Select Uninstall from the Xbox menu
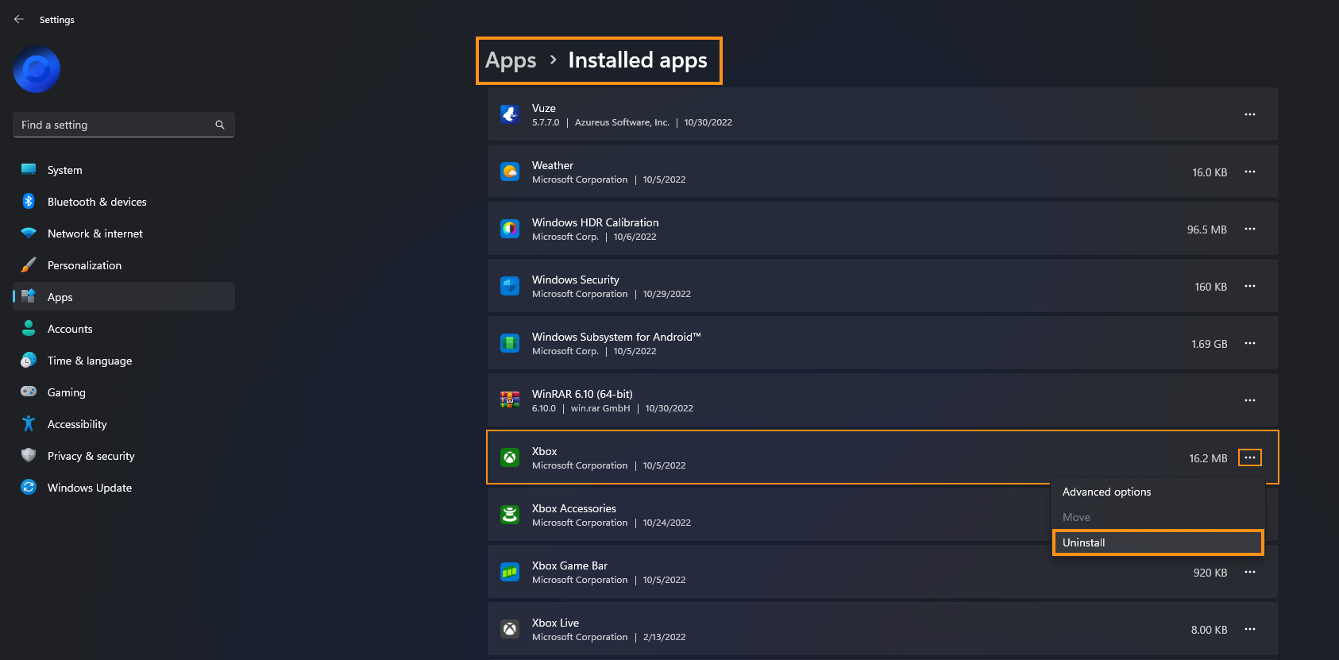Viewport: 1339px width, 660px height. (x=1158, y=542)
